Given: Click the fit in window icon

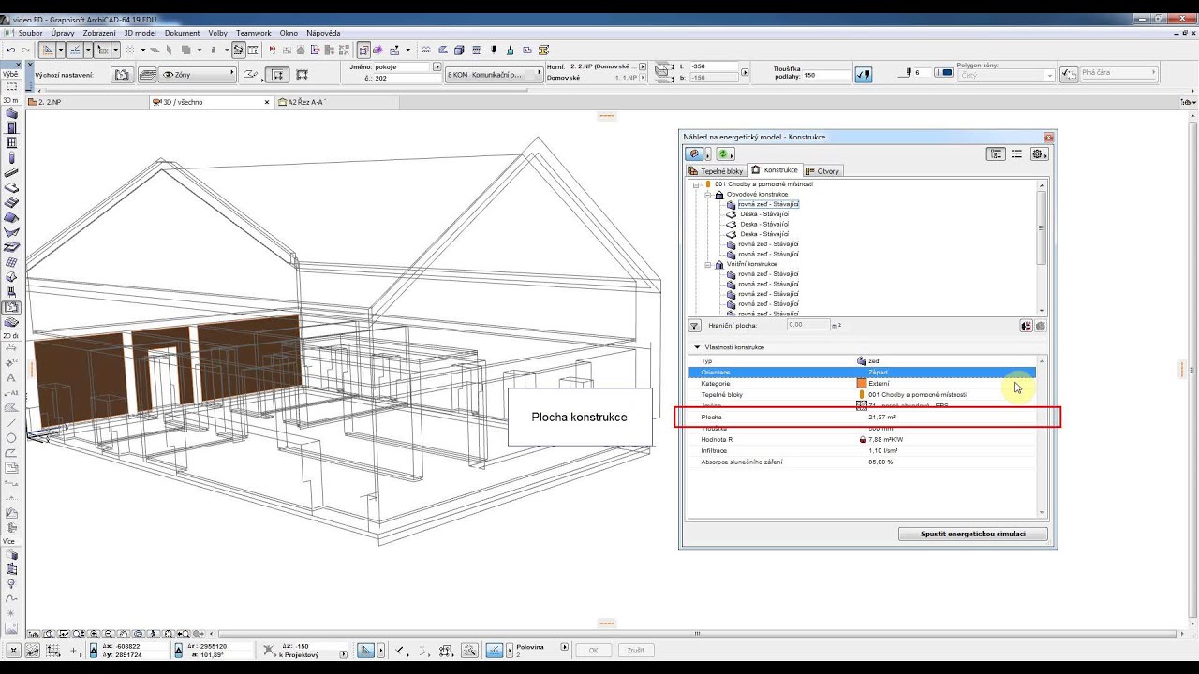Looking at the screenshot, I should point(170,634).
